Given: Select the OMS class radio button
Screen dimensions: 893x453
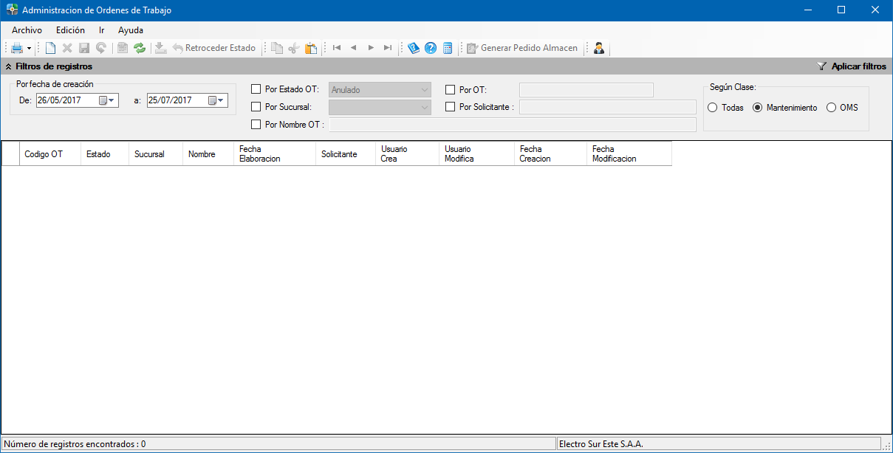Looking at the screenshot, I should click(x=831, y=108).
